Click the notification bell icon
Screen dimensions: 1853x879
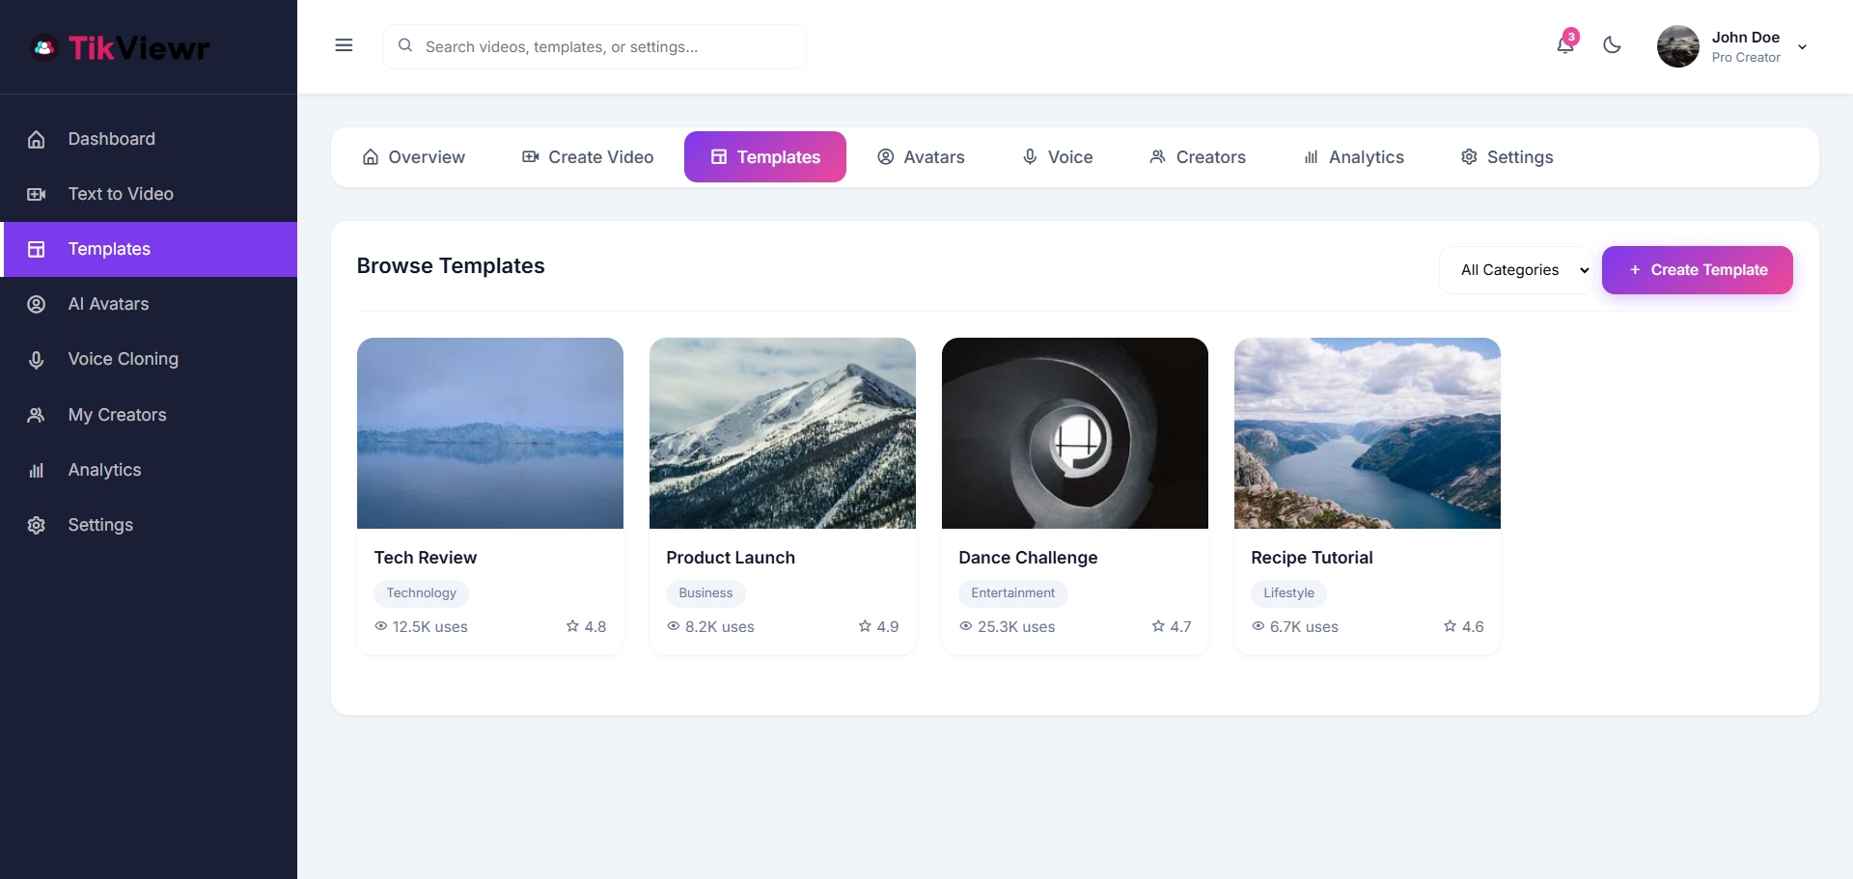[x=1564, y=45]
